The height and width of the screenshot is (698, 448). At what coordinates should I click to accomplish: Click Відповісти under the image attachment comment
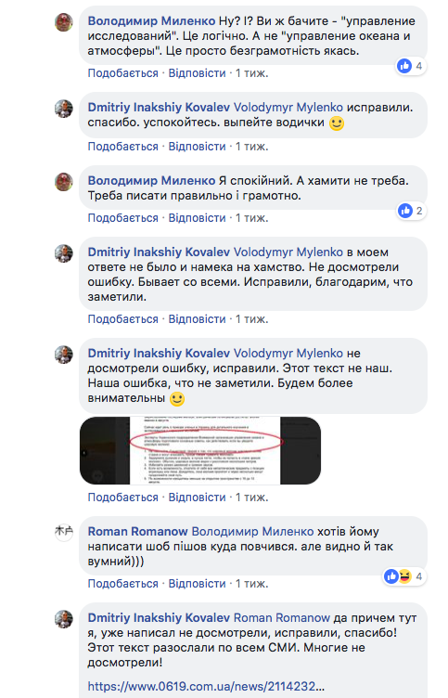[x=197, y=498]
